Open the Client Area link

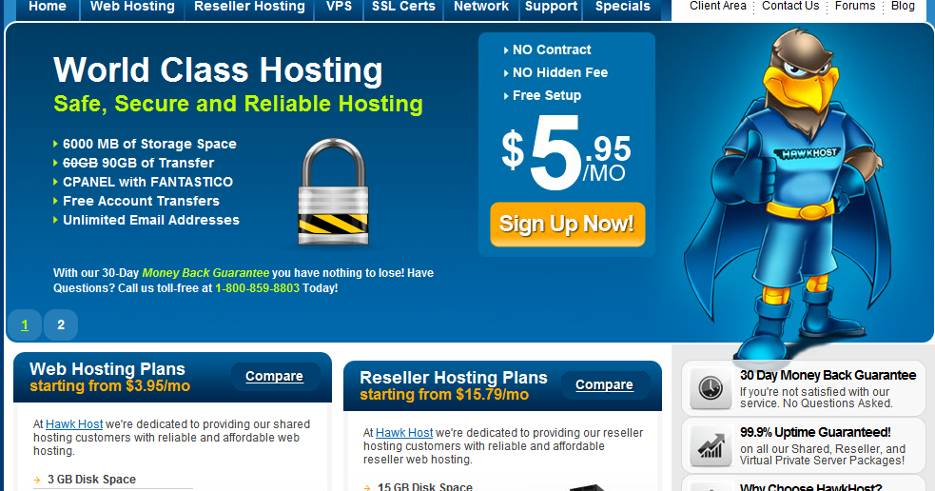tap(718, 6)
